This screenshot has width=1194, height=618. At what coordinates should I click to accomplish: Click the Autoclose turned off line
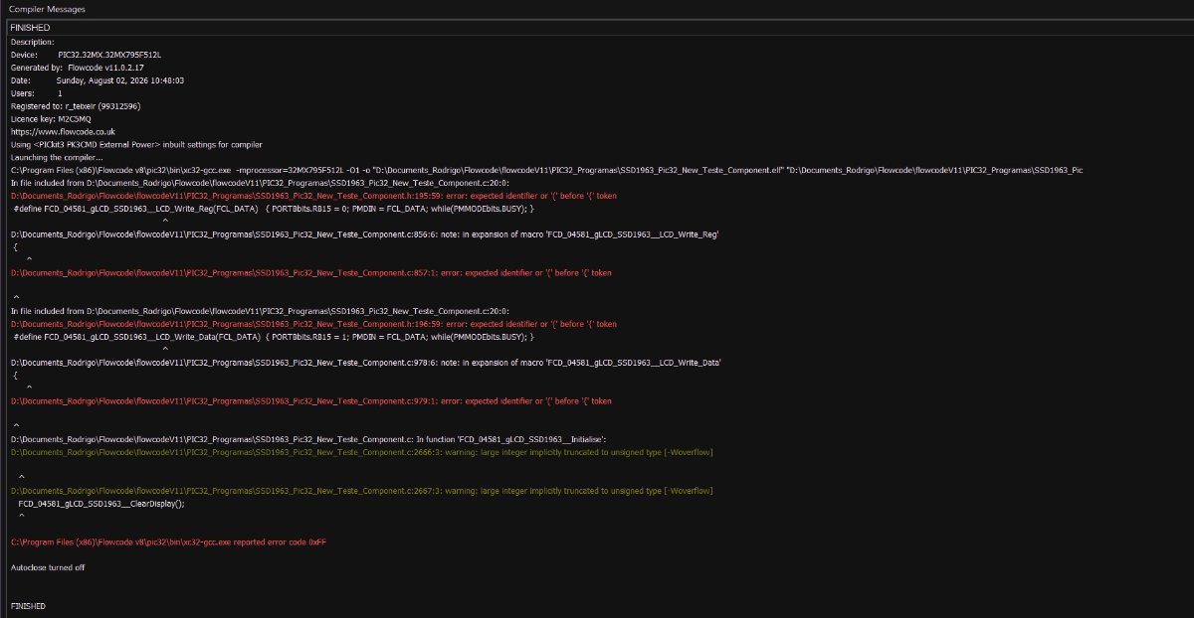pos(48,567)
